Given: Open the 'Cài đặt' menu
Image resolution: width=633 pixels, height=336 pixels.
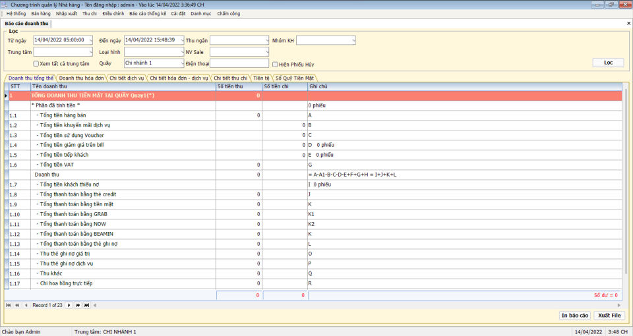Looking at the screenshot, I should (x=178, y=14).
